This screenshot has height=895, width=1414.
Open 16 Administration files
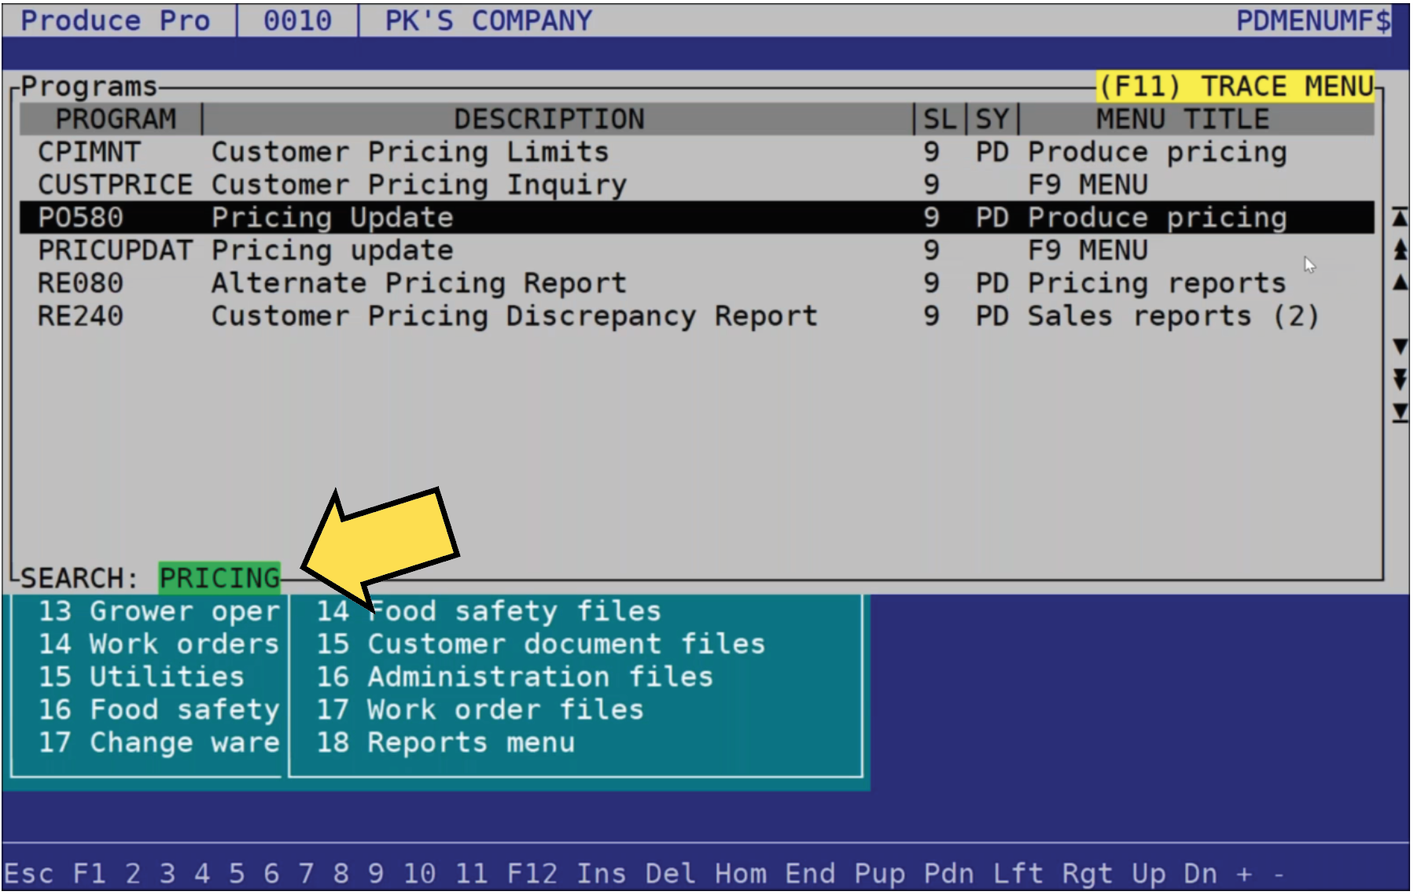[515, 676]
